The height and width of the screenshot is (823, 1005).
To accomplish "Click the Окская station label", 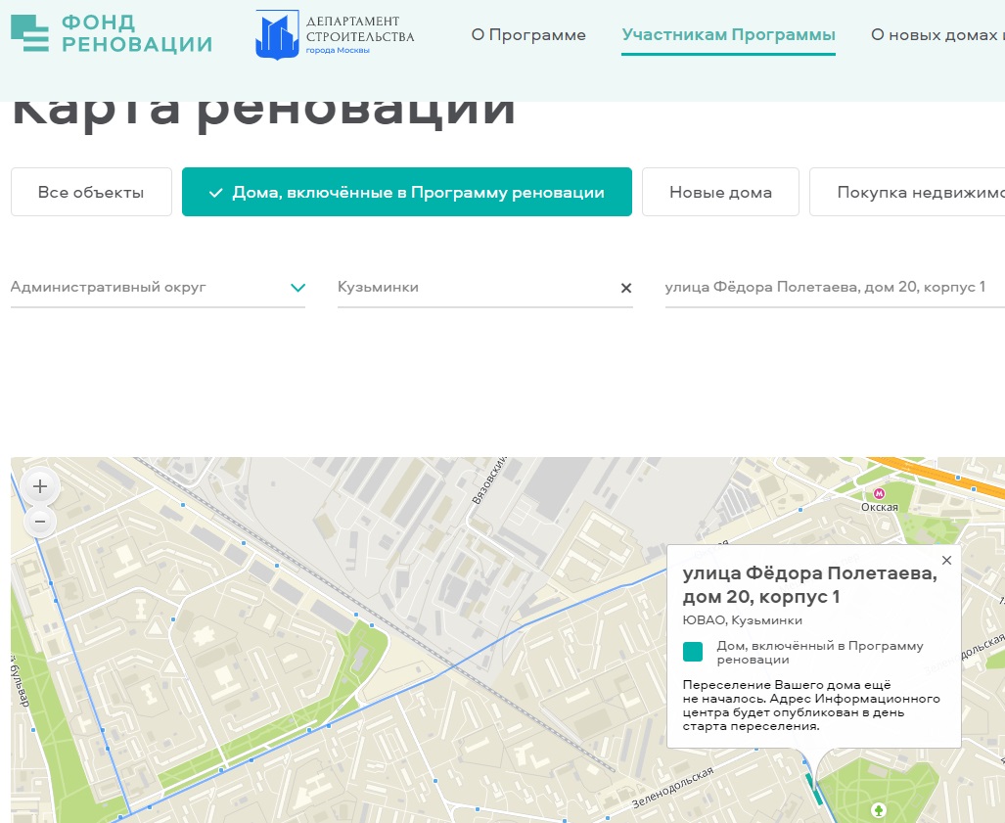I will [x=880, y=507].
